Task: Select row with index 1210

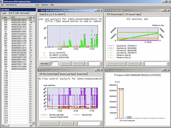Action: (x=17, y=106)
